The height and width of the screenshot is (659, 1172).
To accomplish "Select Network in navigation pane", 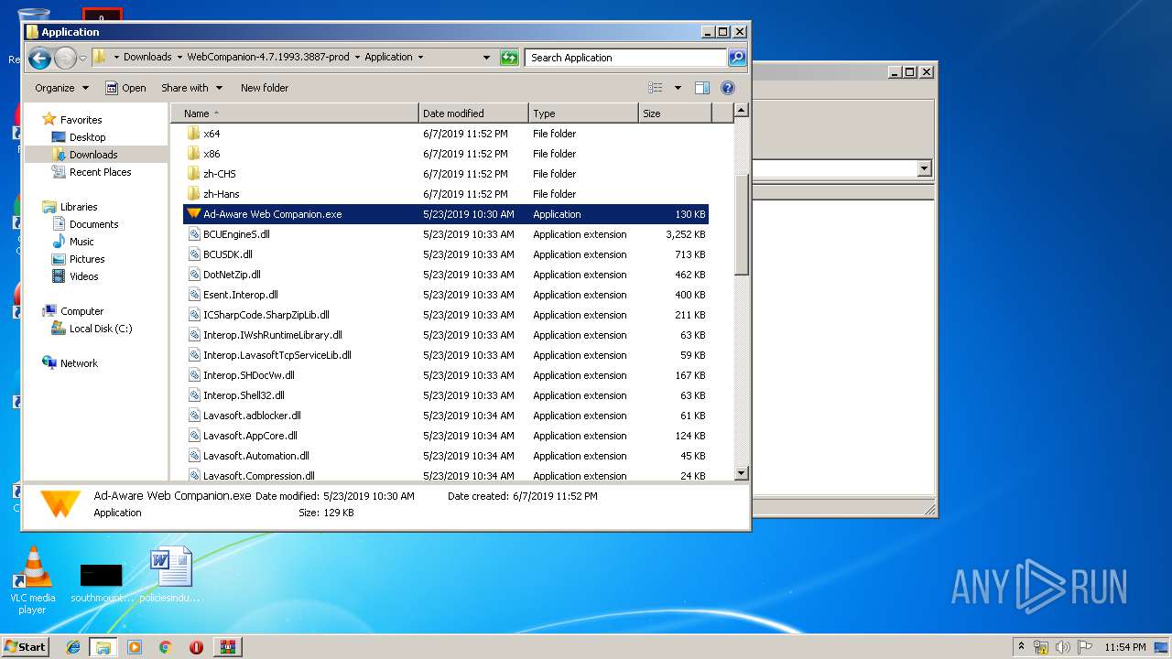I will click(79, 363).
